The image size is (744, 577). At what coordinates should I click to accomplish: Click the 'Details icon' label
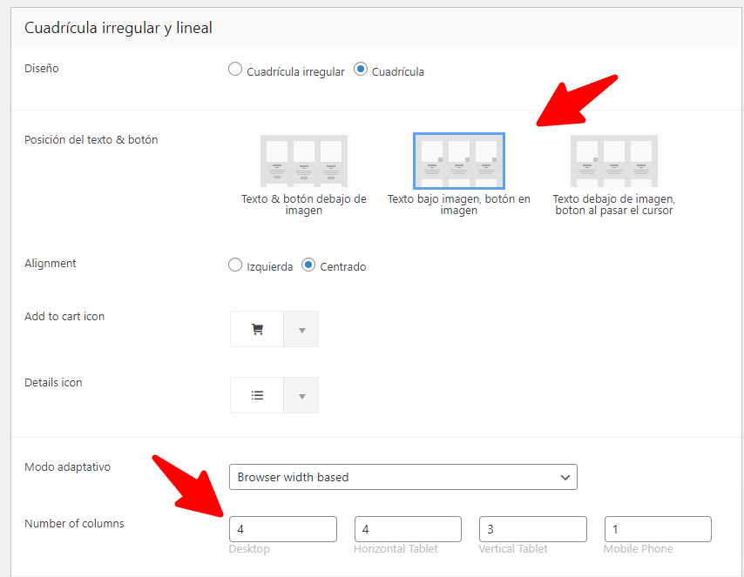coord(53,383)
